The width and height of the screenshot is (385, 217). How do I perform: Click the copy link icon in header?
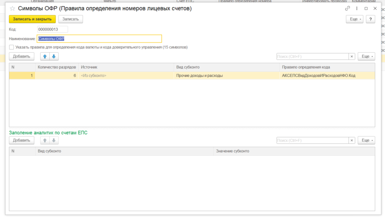coord(347,8)
